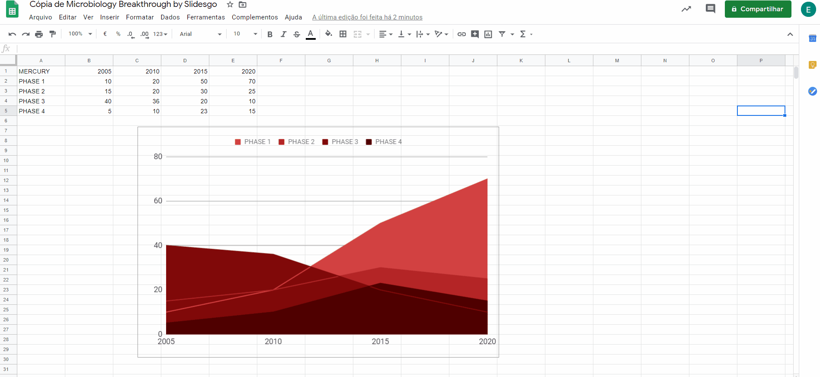Collapse the toolbar with the chevron arrow
The image size is (820, 377).
pos(790,34)
